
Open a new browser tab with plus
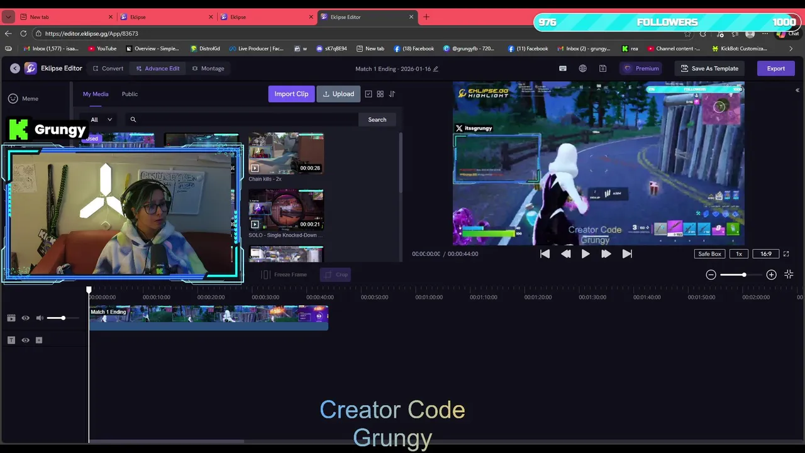[x=426, y=17]
